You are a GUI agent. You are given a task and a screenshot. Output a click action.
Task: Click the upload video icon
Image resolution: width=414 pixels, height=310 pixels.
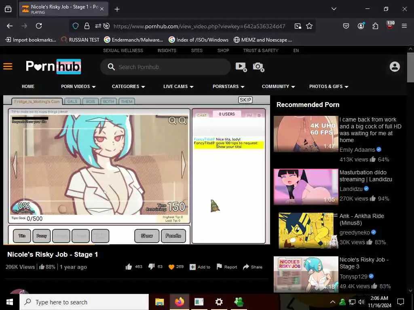click(x=241, y=67)
